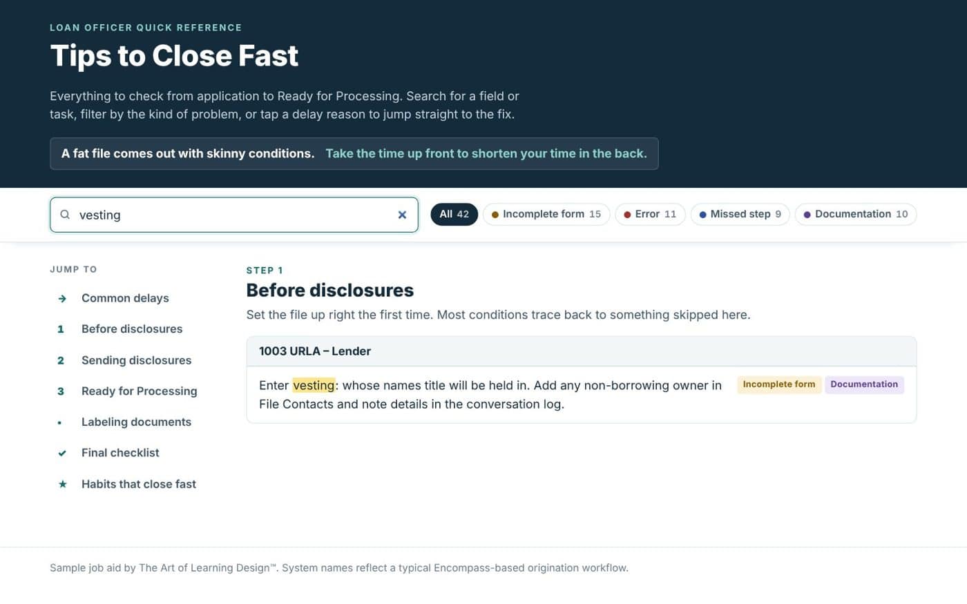Click the STEP 1 label
The width and height of the screenshot is (967, 604).
click(265, 271)
